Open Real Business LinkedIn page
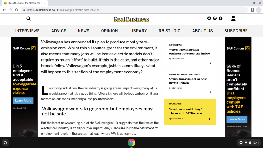Viewport: 263px width, 148px height. [215, 18]
